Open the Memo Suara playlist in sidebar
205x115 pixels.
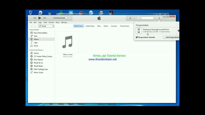click(41, 73)
